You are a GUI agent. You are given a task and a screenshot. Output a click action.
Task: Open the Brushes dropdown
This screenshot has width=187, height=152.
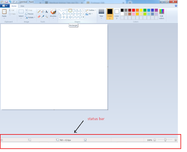coord(53,14)
